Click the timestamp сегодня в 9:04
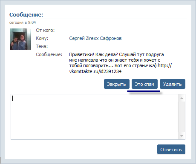The width and height of the screenshot is (196, 164). click(23, 23)
